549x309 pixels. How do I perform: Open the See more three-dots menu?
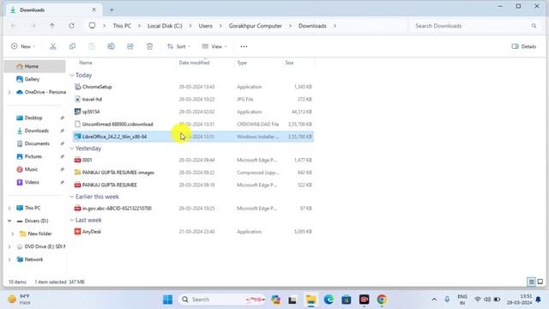pyautogui.click(x=244, y=46)
